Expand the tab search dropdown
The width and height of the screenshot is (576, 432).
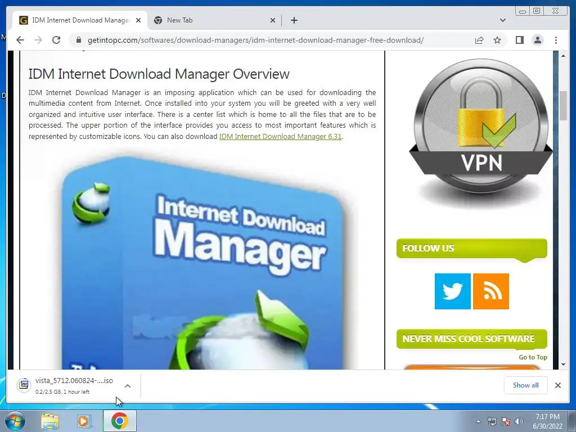tap(503, 20)
